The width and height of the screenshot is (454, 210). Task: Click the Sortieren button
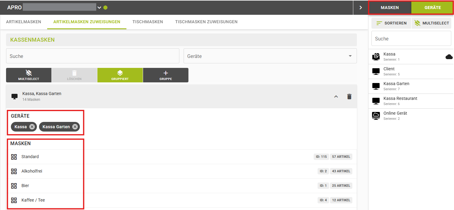[391, 23]
